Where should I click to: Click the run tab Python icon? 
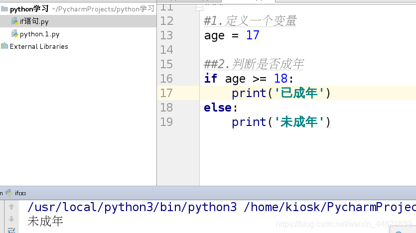click(x=9, y=193)
